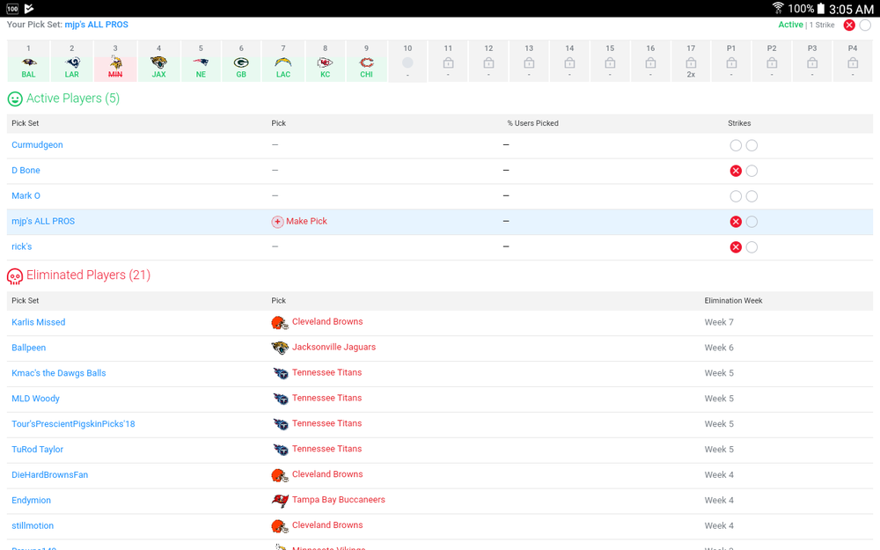Open Ballpeen pick set
880x550 pixels.
[29, 348]
